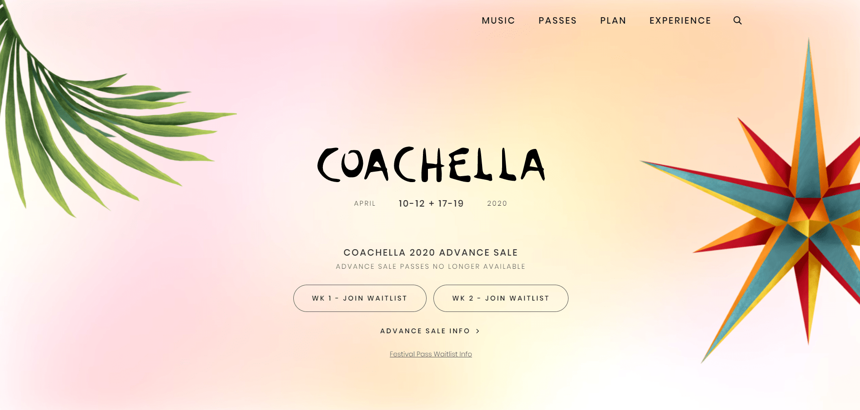Select PLAN in the navigation bar
The image size is (860, 410).
[613, 20]
